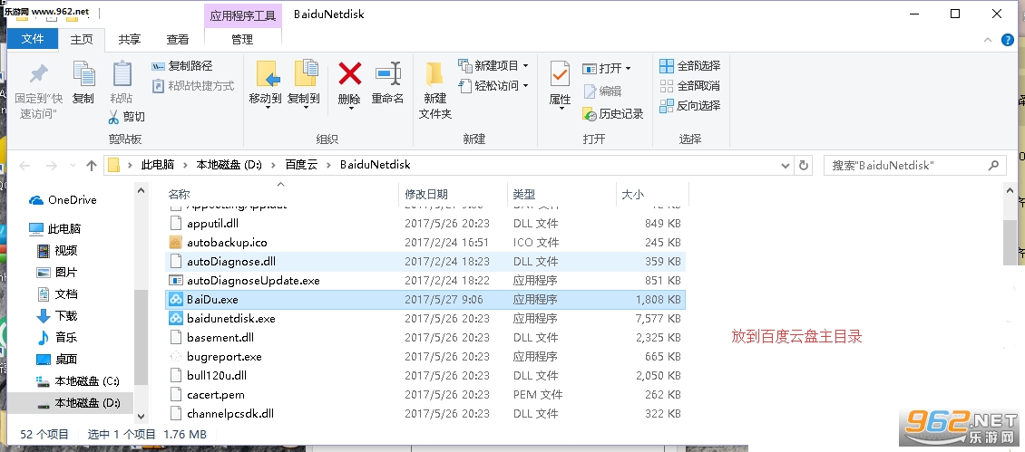Open the blue Help question icon
Viewport: 1025px width, 452px height.
pyautogui.click(x=1008, y=40)
